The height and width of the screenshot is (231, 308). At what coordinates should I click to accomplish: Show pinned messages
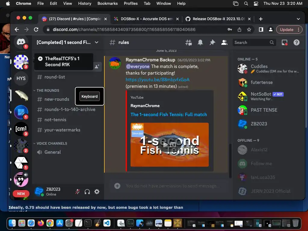(212, 42)
